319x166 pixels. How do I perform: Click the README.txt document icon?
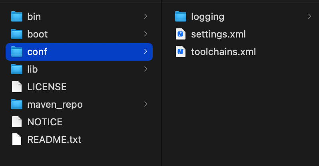pos(17,139)
